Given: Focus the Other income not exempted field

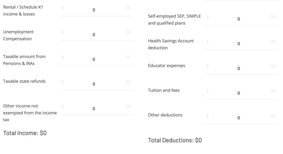Looking at the screenshot, I should (94, 109).
